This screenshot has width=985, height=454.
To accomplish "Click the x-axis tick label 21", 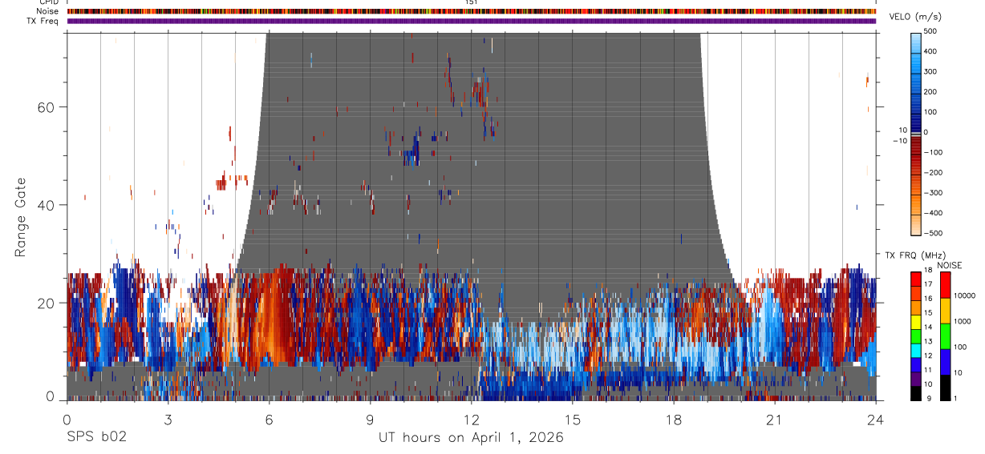I will 774,420.
